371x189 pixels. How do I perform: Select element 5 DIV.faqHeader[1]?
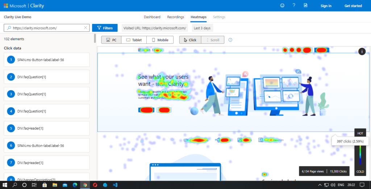pos(47,128)
